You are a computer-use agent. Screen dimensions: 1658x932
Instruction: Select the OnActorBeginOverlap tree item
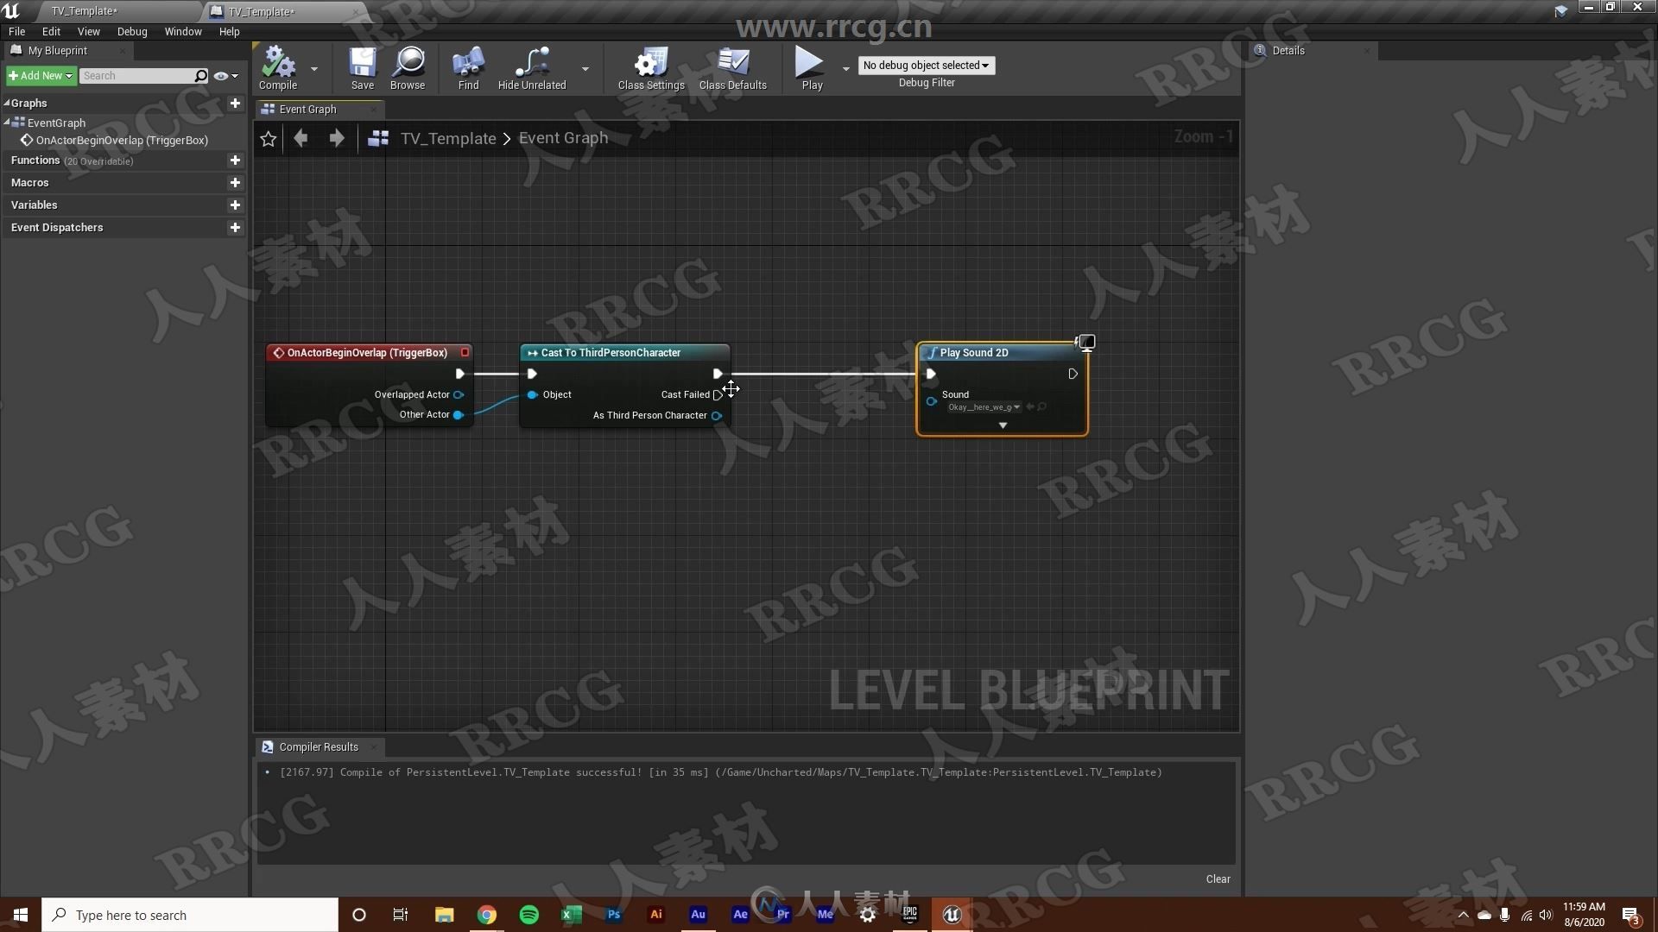pos(122,139)
